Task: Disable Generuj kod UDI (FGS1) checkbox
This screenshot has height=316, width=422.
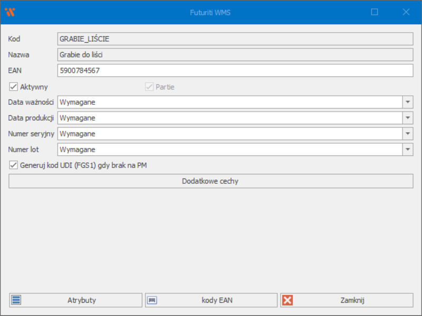Action: point(13,165)
